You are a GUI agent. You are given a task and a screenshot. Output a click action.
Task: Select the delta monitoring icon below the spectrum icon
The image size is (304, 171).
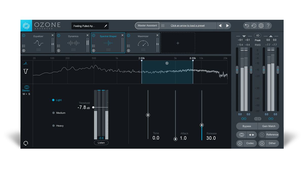[x=26, y=71]
